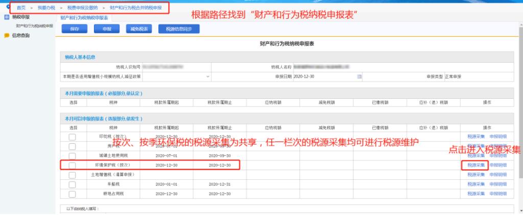Select 财产和行为税纳税申报 in the sidebar tree

point(34,25)
